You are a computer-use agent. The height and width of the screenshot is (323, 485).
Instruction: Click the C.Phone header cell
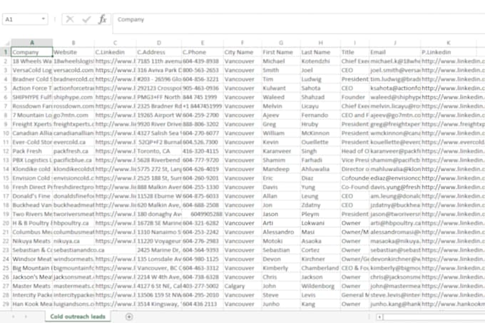click(x=203, y=52)
